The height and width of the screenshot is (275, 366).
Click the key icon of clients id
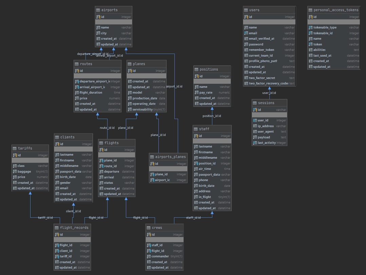[x=57, y=144]
